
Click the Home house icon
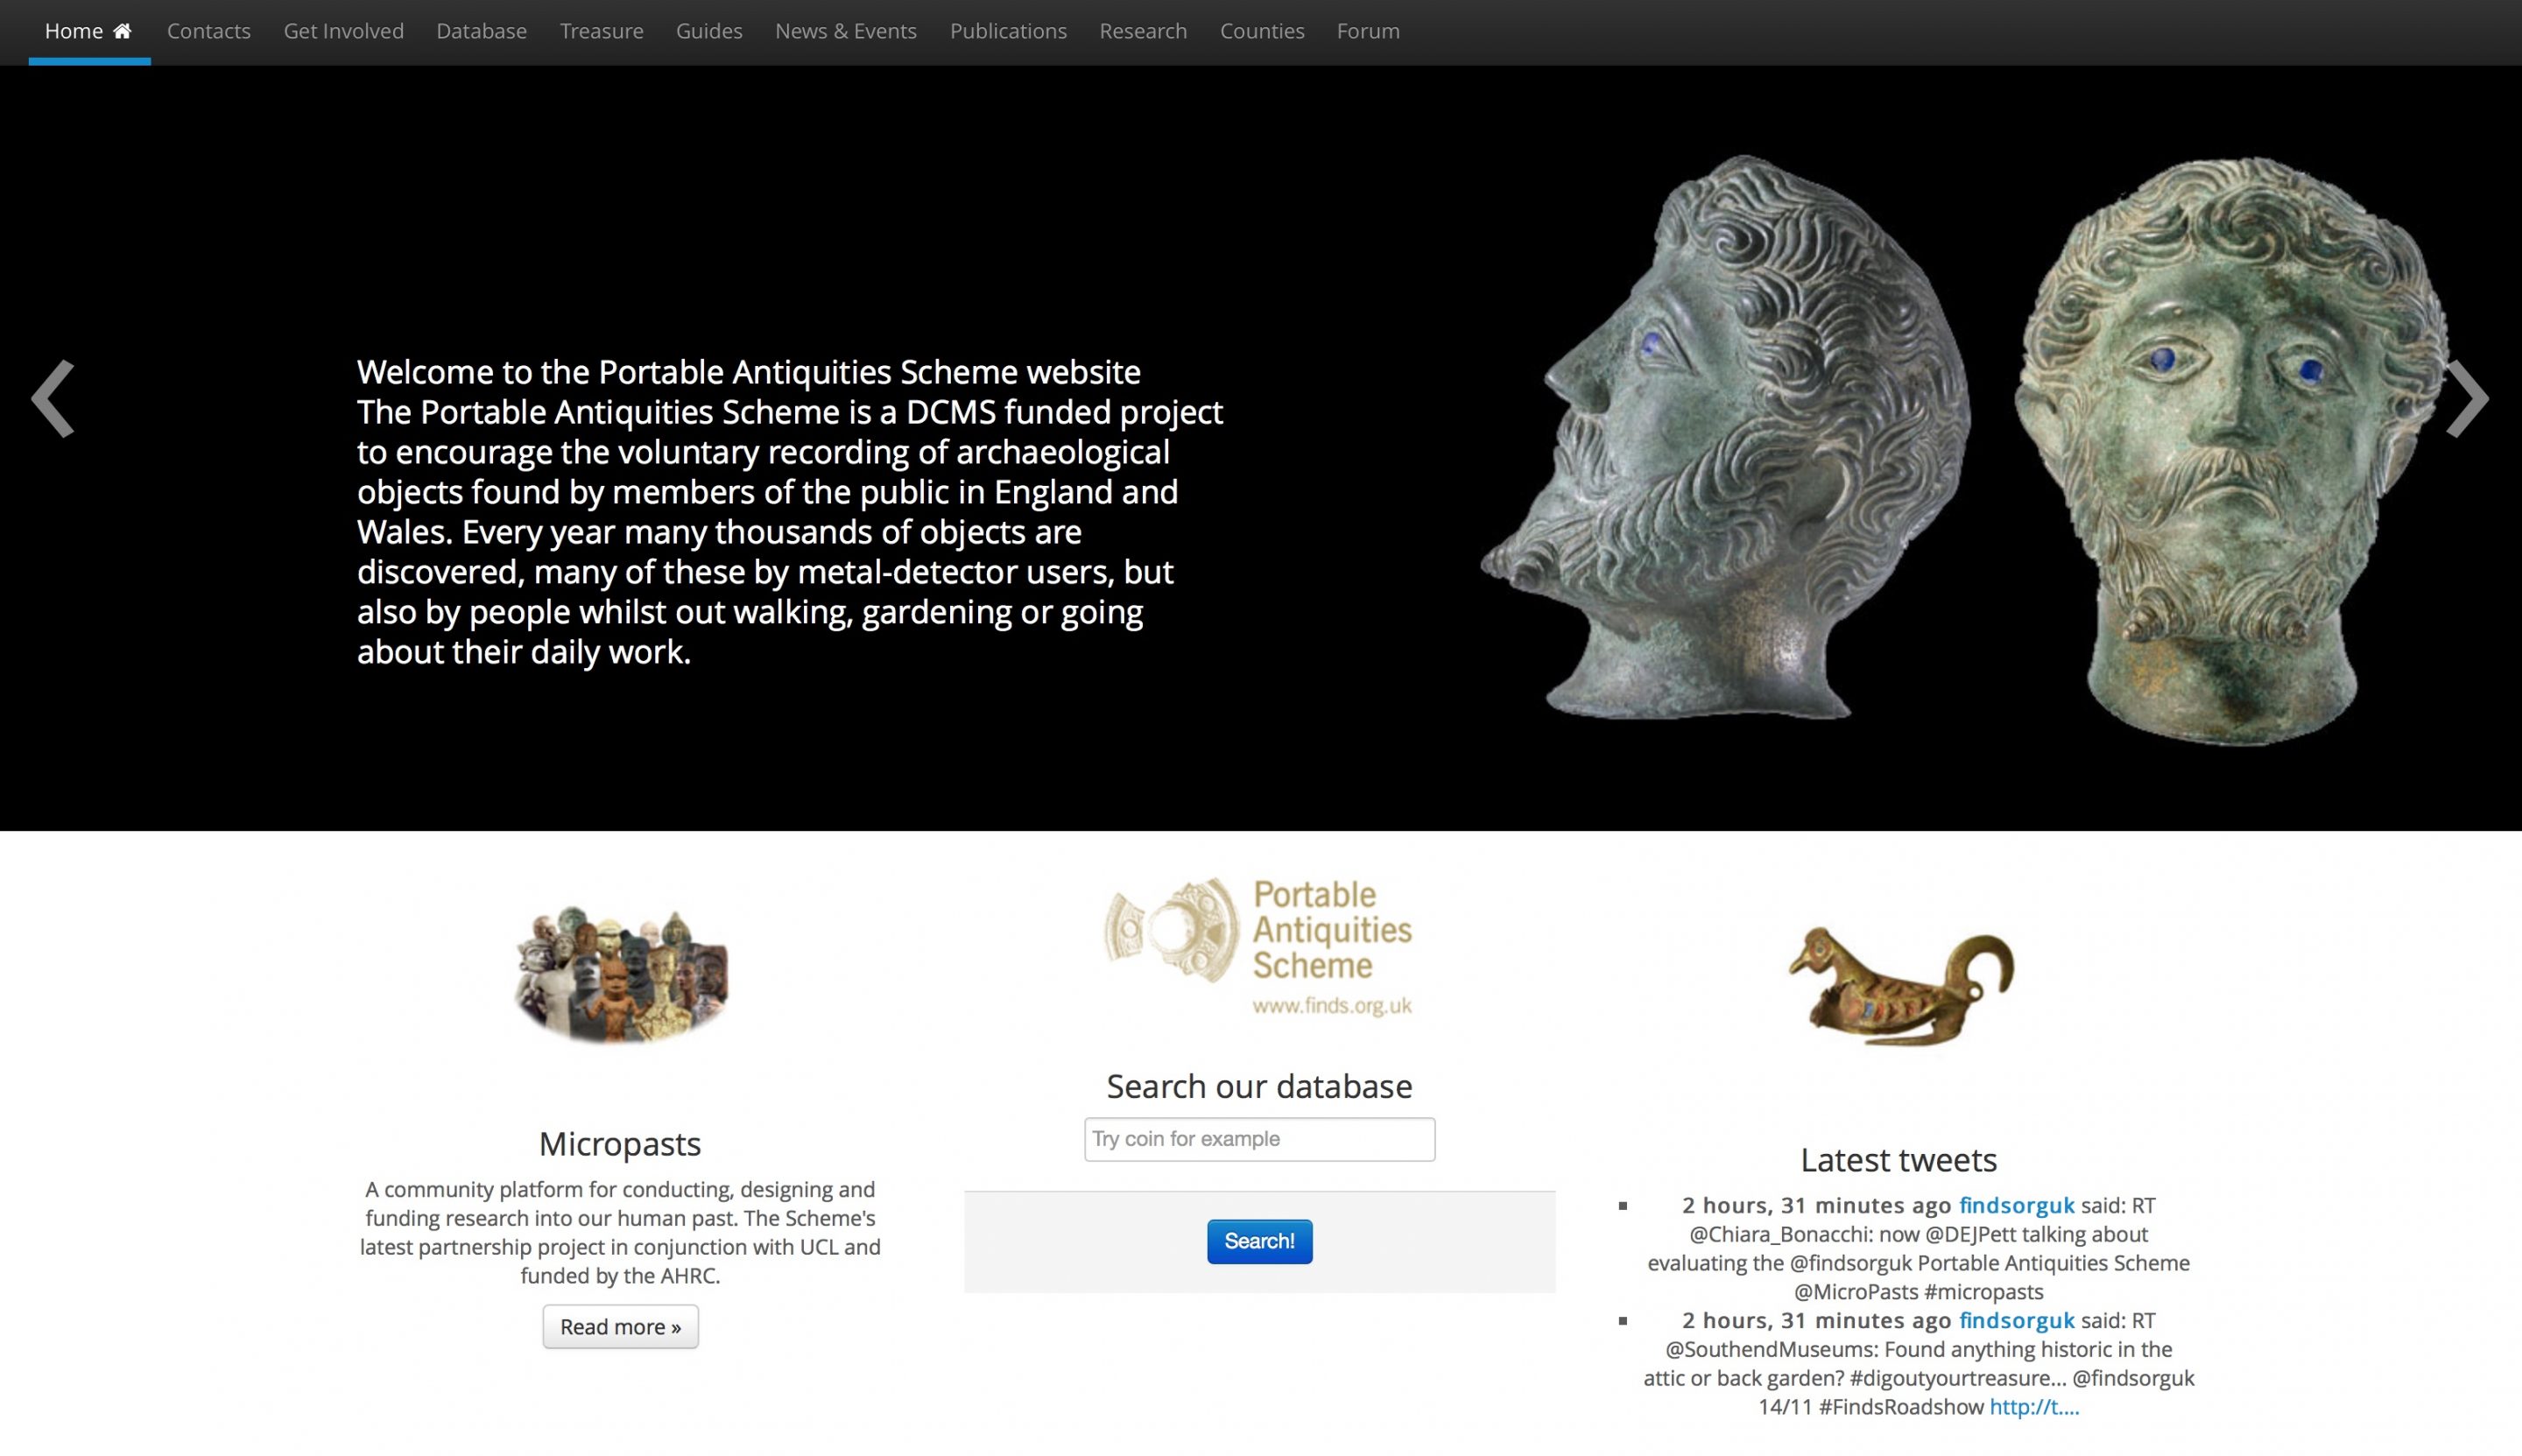[x=122, y=31]
